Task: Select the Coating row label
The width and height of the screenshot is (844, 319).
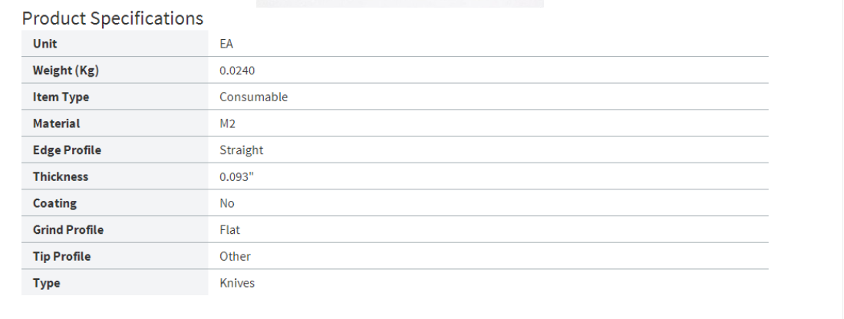Action: point(54,203)
